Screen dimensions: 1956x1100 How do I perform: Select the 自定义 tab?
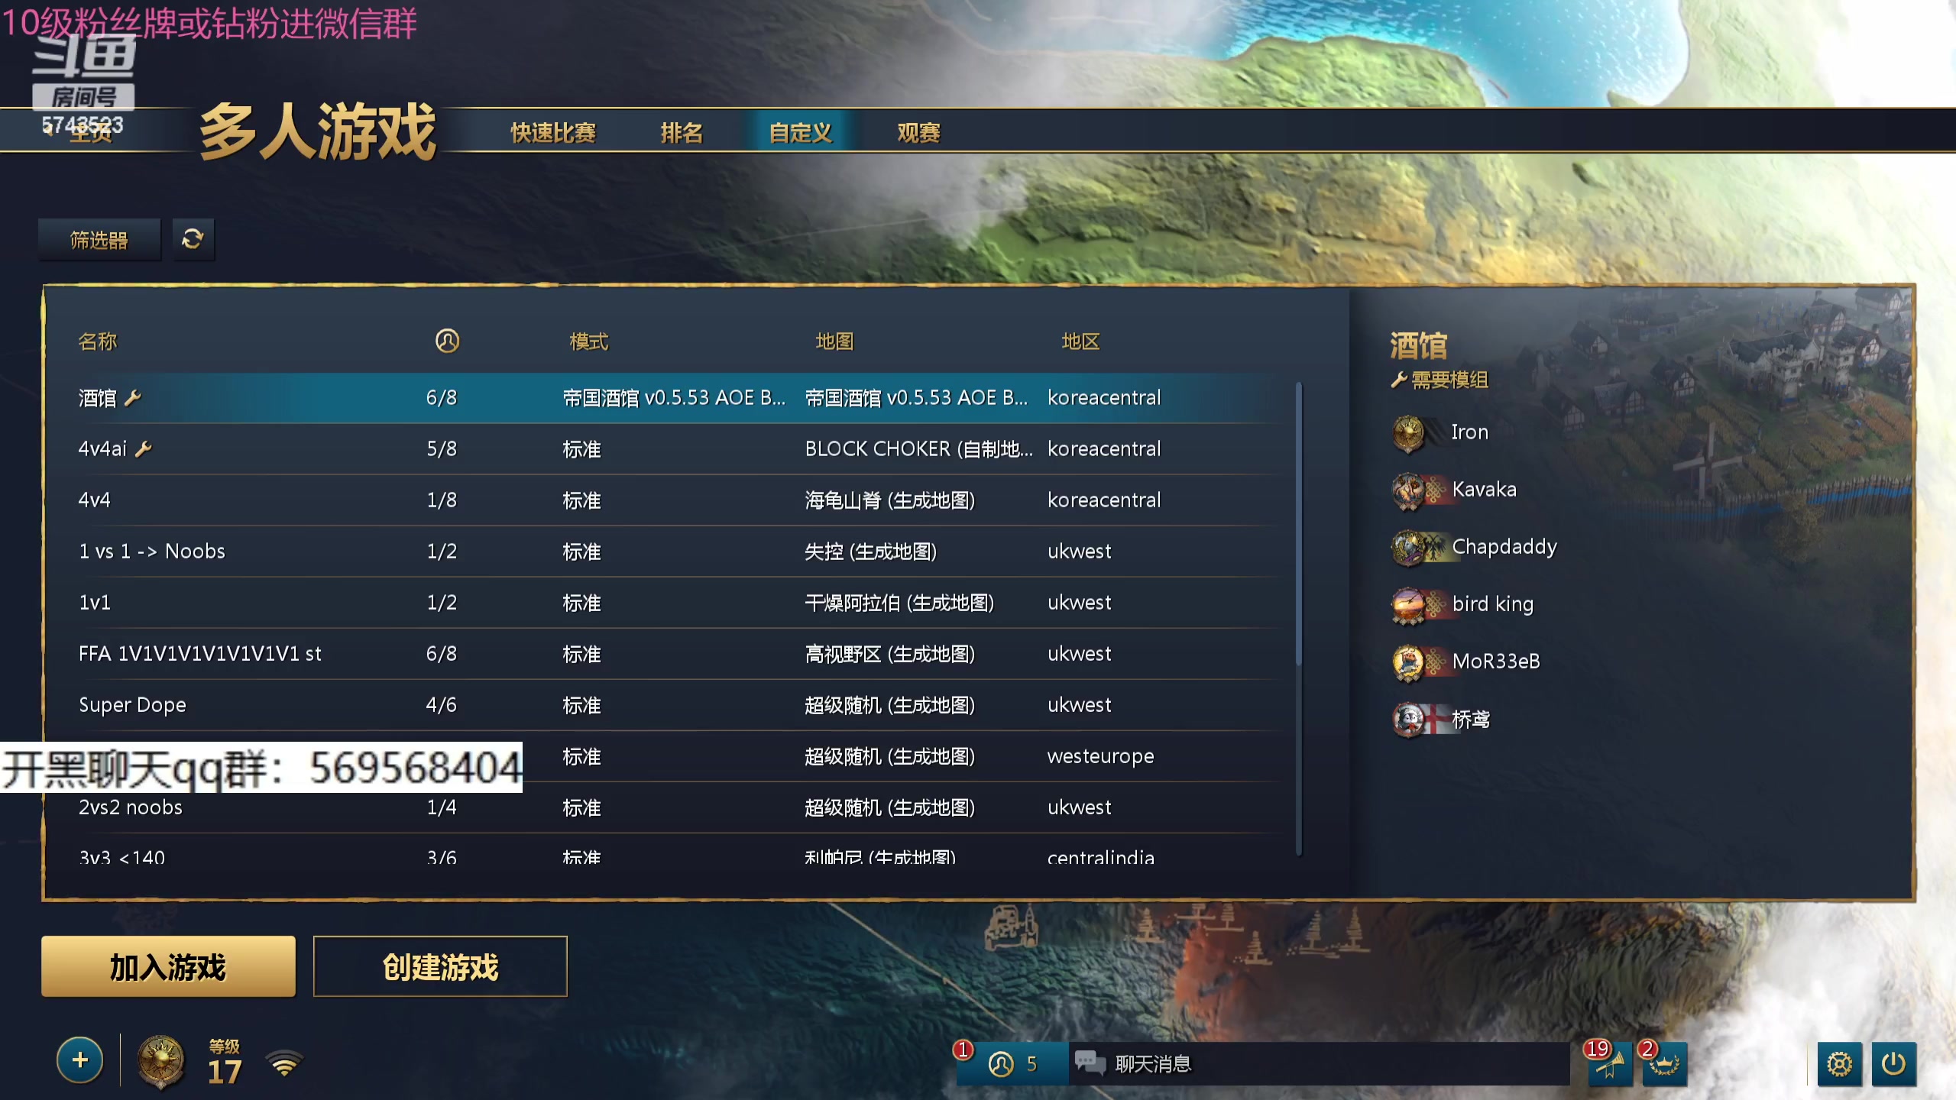[800, 132]
